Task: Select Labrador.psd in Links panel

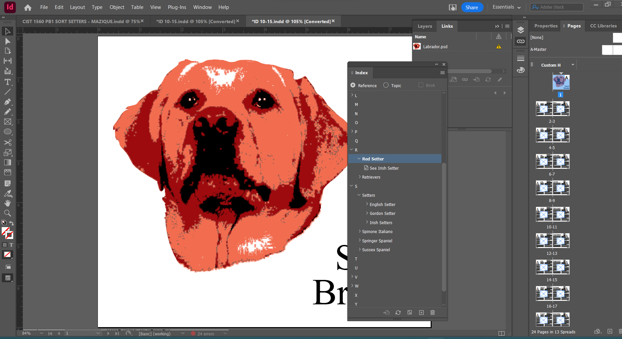Action: (x=435, y=47)
